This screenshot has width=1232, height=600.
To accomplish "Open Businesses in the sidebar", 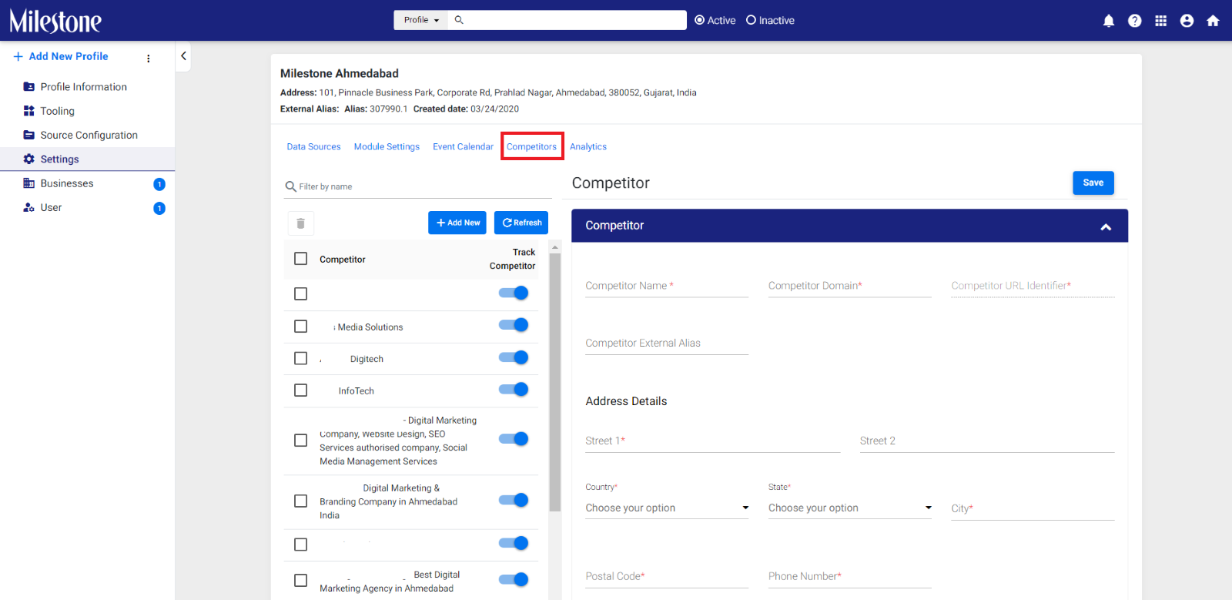I will 67,183.
